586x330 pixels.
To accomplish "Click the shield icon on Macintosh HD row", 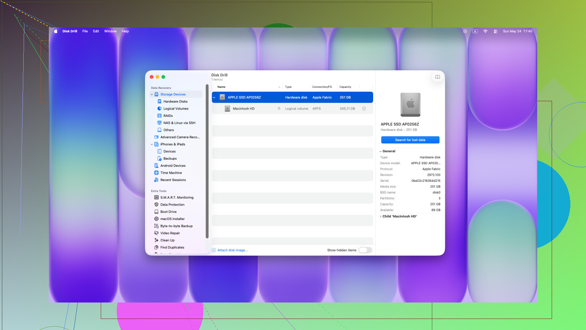I will coord(364,108).
